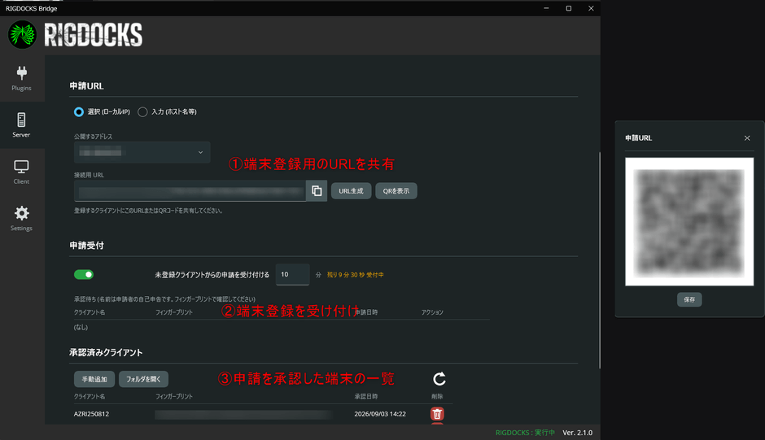
Task: Click the 接続用 URL text field
Action: pyautogui.click(x=190, y=191)
